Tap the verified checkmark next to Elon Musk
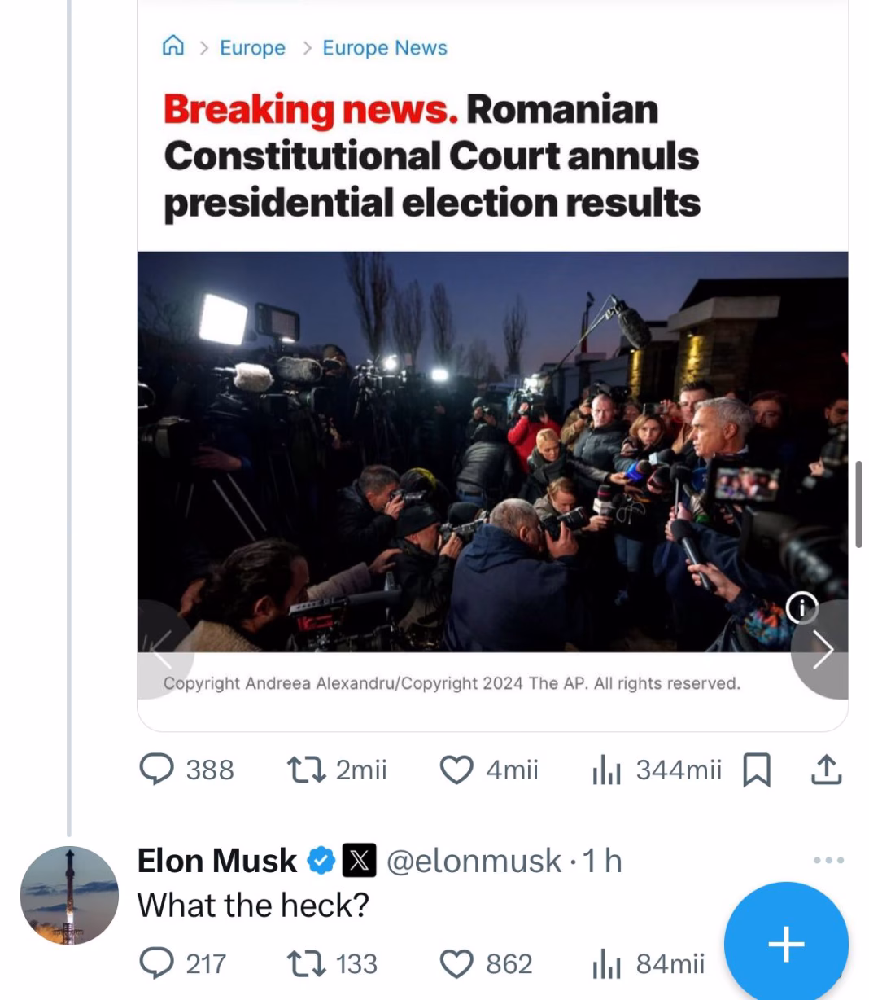The width and height of the screenshot is (869, 1000). [321, 858]
